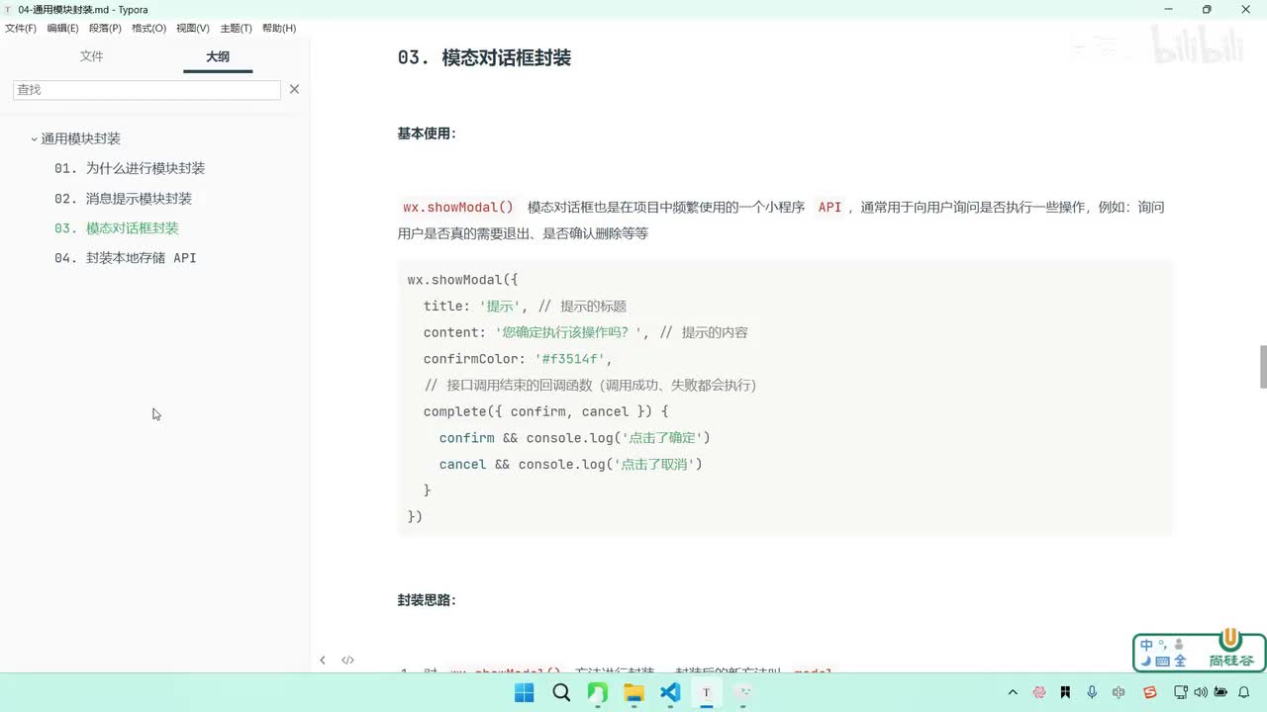Click the 基本使用: bold text
1267x712 pixels.
(x=427, y=133)
